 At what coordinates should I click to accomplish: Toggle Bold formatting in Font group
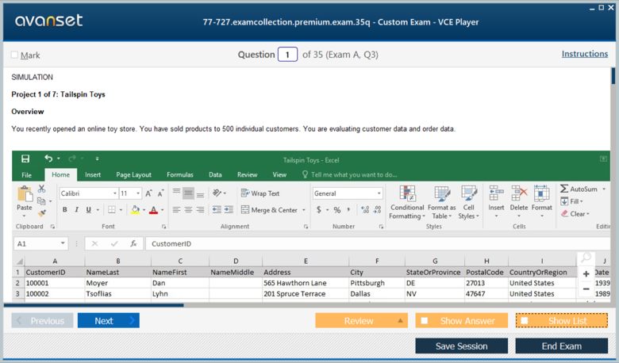click(x=65, y=210)
